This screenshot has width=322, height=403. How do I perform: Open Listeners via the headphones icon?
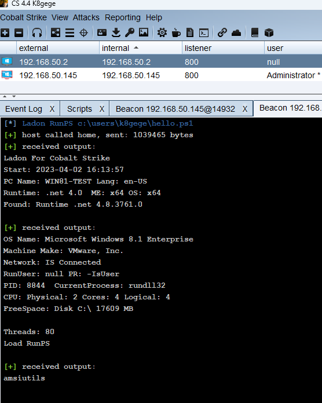(37, 32)
